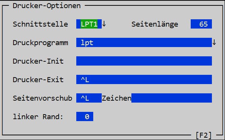Click the Seitenlänge label
225x140 pixels.
click(x=155, y=24)
